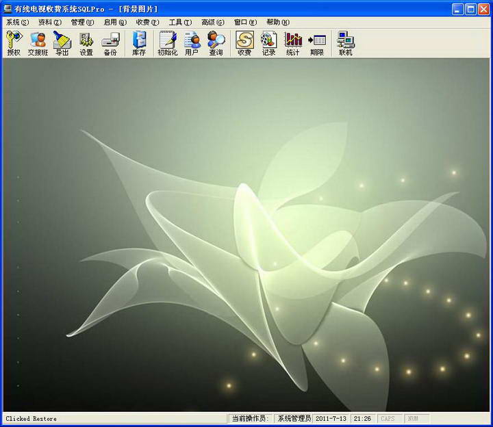Viewport: 493px width, 427px height.
Task: Open the 统计 statistics chart icon
Action: (293, 43)
